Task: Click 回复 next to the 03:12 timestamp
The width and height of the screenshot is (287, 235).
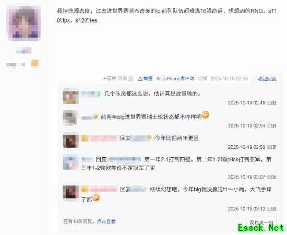Action: tap(272, 209)
